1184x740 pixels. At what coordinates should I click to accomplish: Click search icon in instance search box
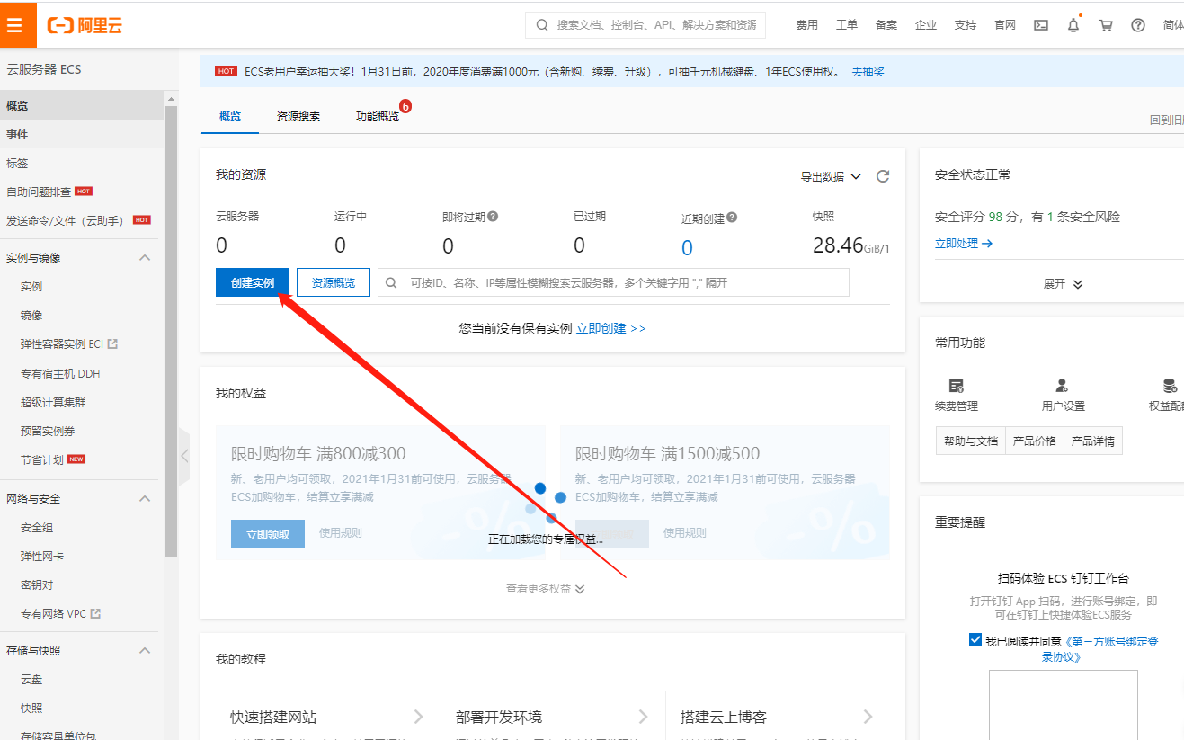pyautogui.click(x=392, y=282)
